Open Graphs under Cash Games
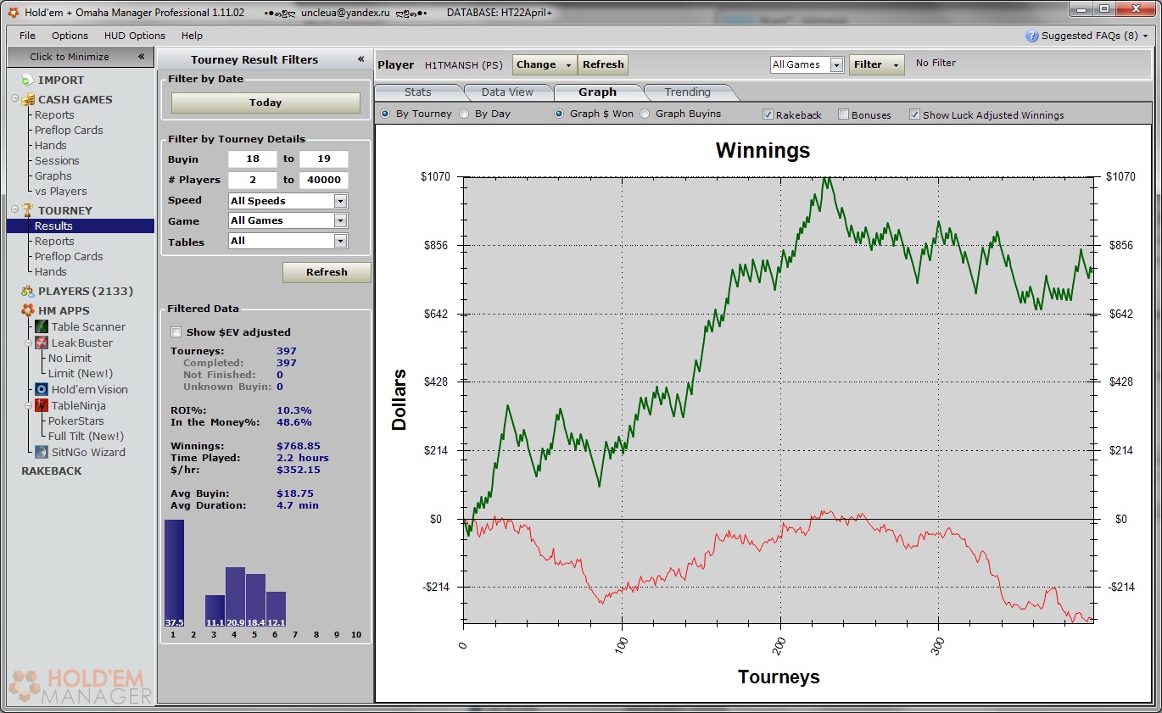 tap(53, 175)
